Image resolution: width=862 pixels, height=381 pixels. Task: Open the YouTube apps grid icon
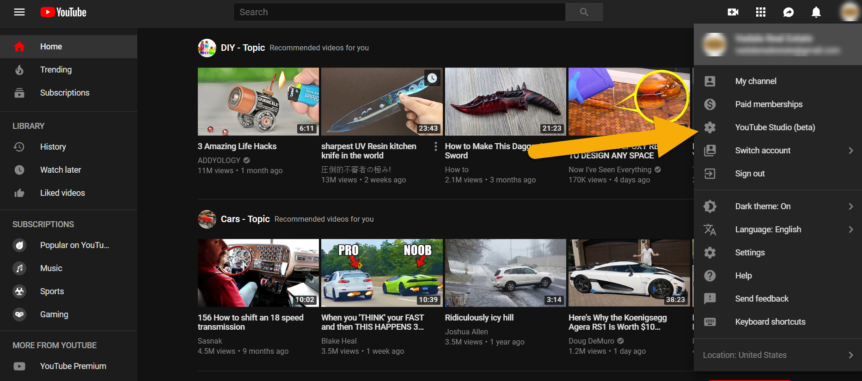[x=761, y=12]
